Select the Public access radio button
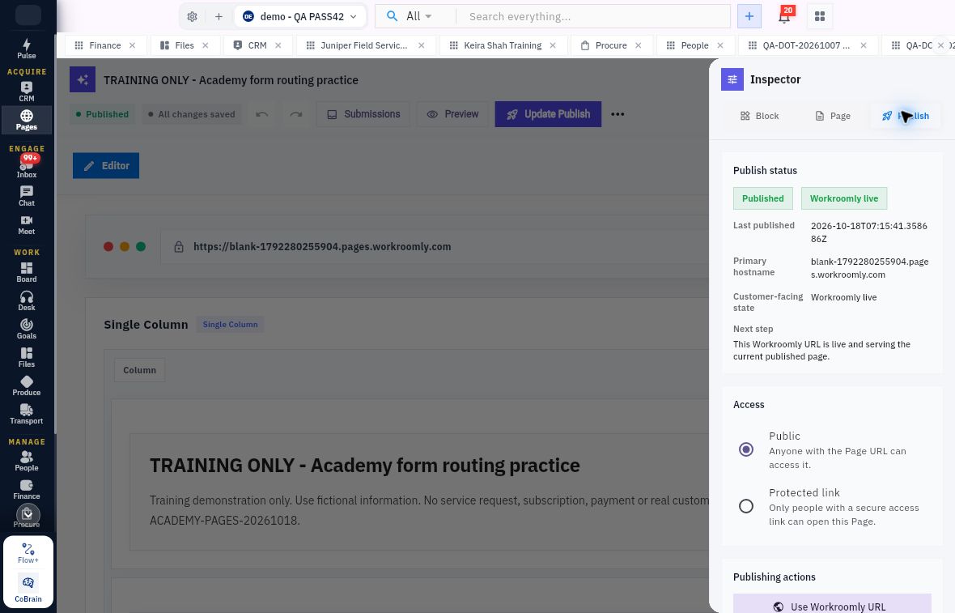This screenshot has height=613, width=955. (746, 449)
